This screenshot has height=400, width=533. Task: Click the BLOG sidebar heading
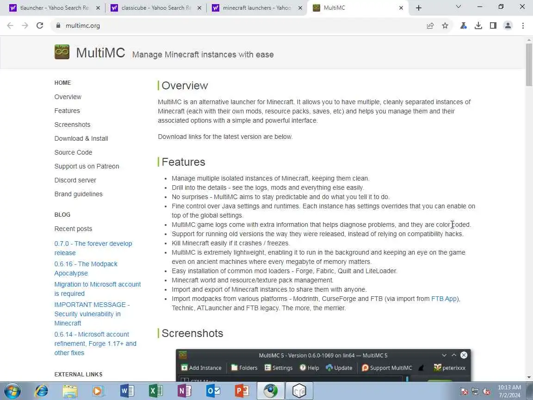pyautogui.click(x=62, y=215)
